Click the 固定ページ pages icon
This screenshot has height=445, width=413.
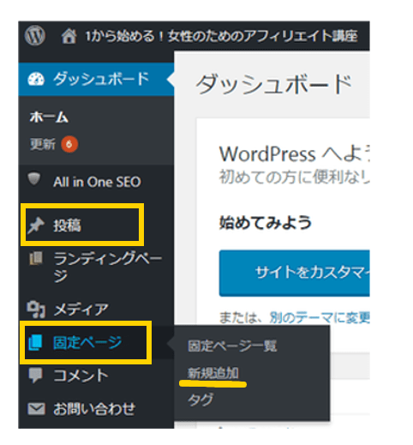click(x=35, y=342)
